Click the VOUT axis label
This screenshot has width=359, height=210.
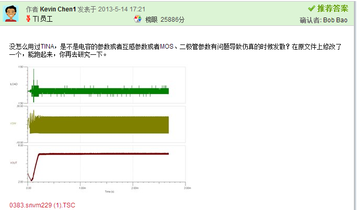click(x=14, y=162)
